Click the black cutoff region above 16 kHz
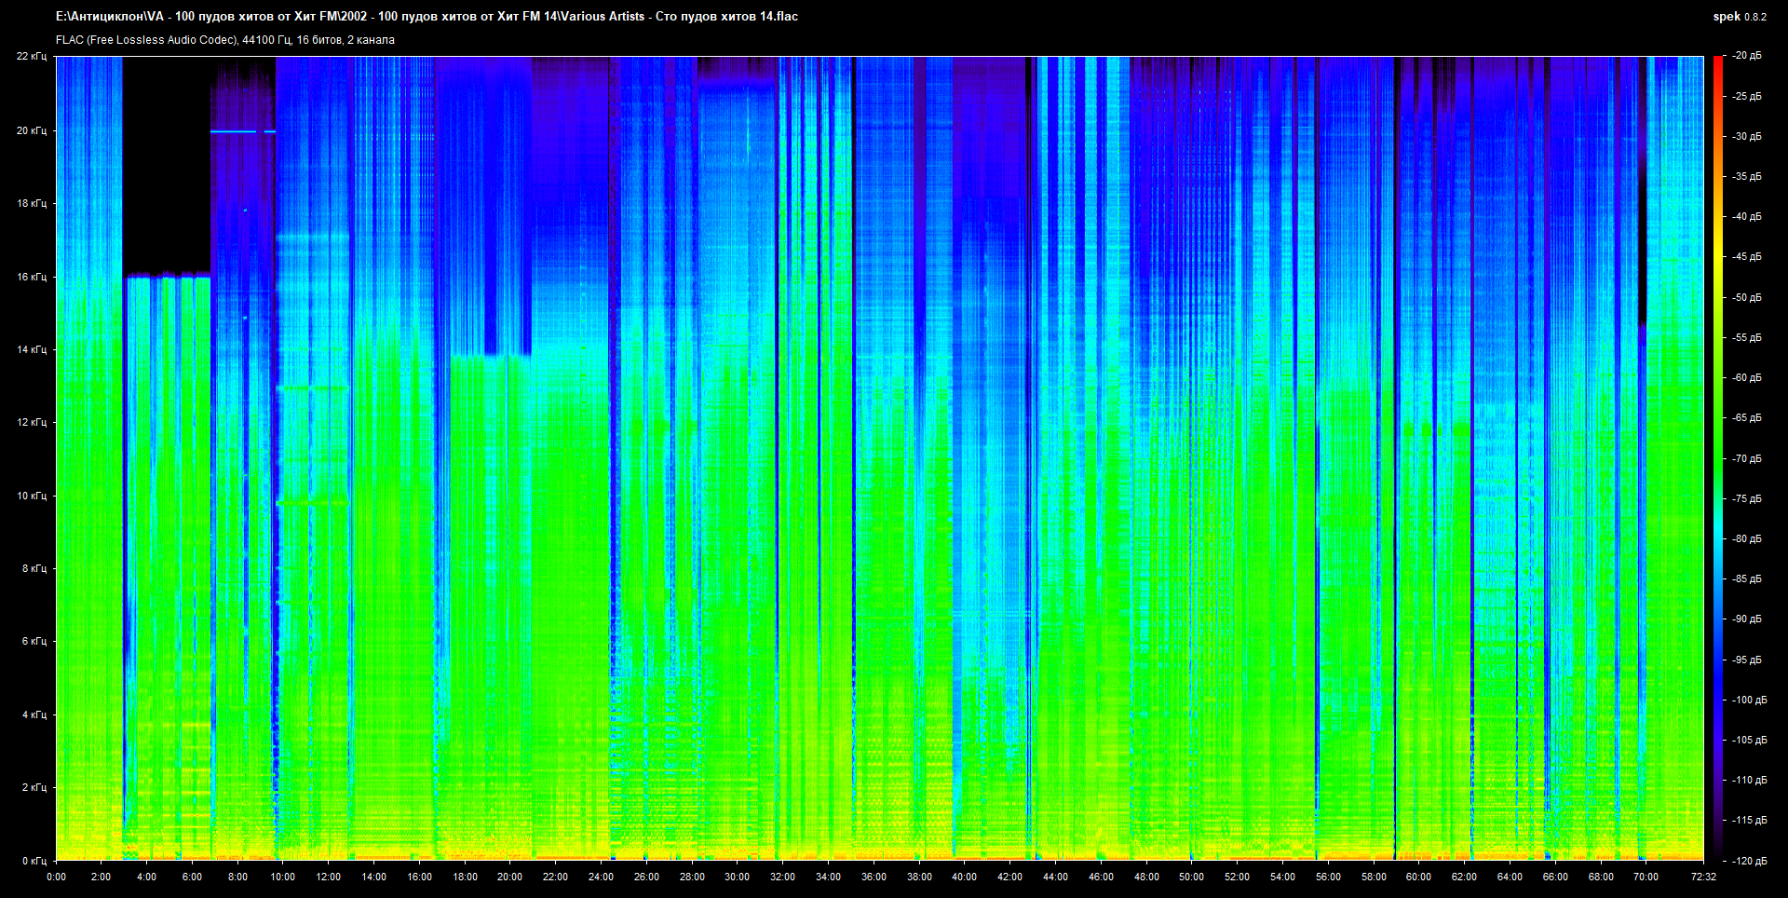 pyautogui.click(x=166, y=163)
